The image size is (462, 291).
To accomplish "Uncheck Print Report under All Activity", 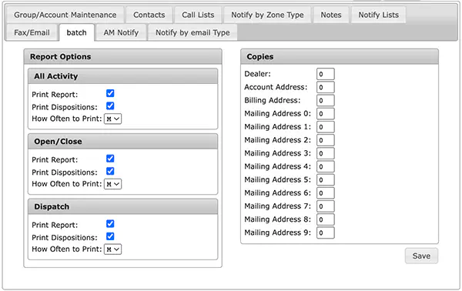I will click(x=110, y=93).
